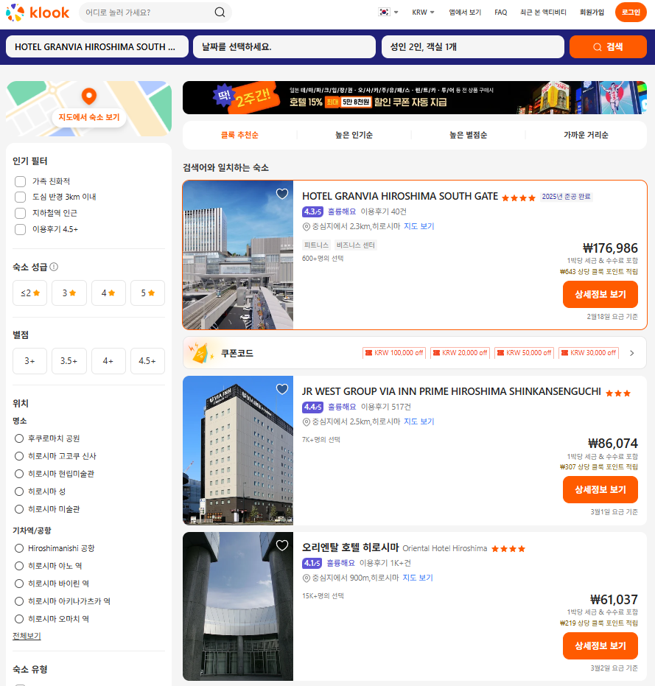
Task: Select Hiroshimanishi 공항 radio option
Action: point(19,548)
